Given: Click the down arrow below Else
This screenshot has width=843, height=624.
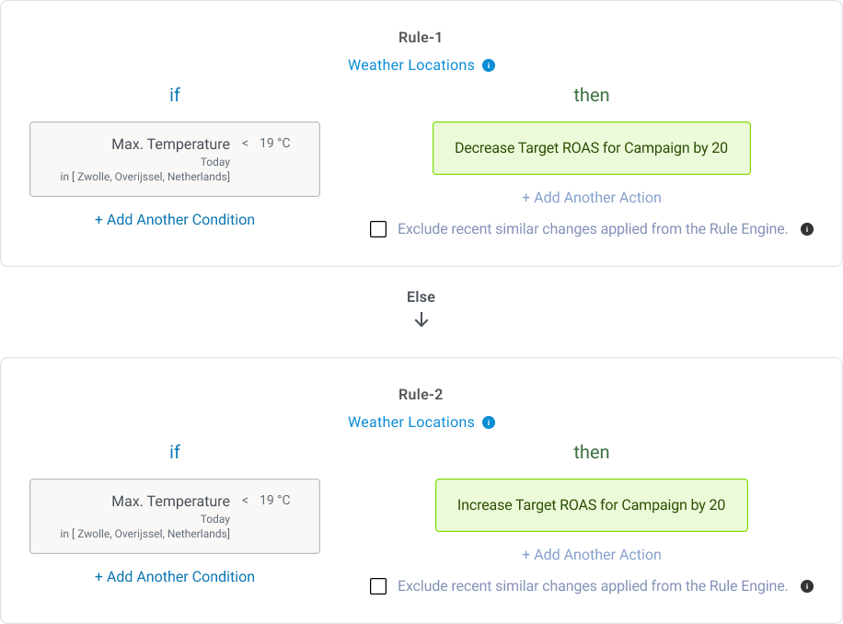Looking at the screenshot, I should [x=421, y=319].
